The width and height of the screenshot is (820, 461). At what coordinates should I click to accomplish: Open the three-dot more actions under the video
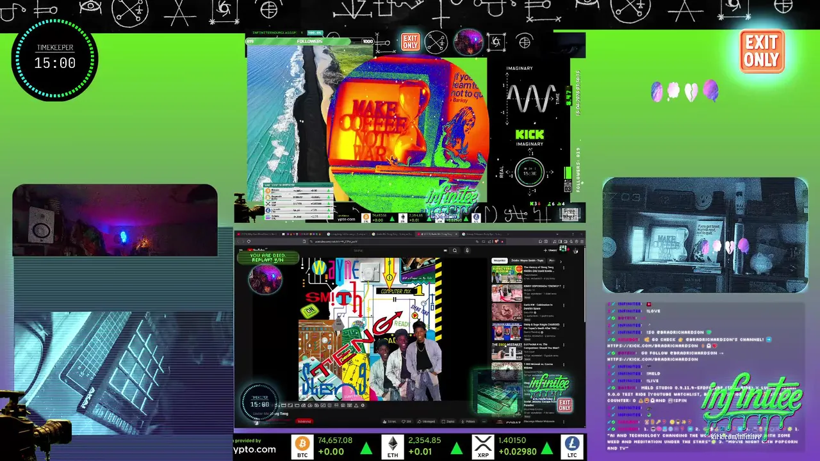484,421
